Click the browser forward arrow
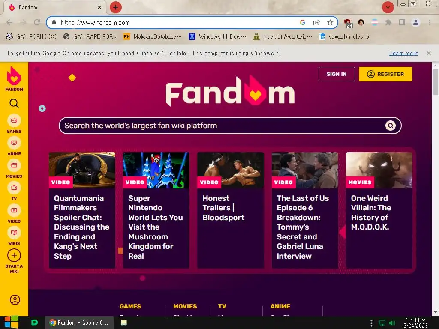This screenshot has height=329, width=439. click(x=23, y=22)
